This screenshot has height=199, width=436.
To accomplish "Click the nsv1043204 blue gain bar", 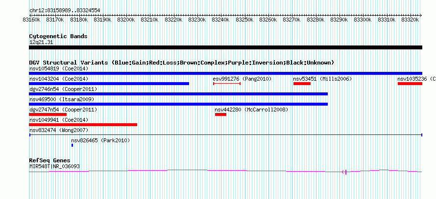I will [109, 84].
